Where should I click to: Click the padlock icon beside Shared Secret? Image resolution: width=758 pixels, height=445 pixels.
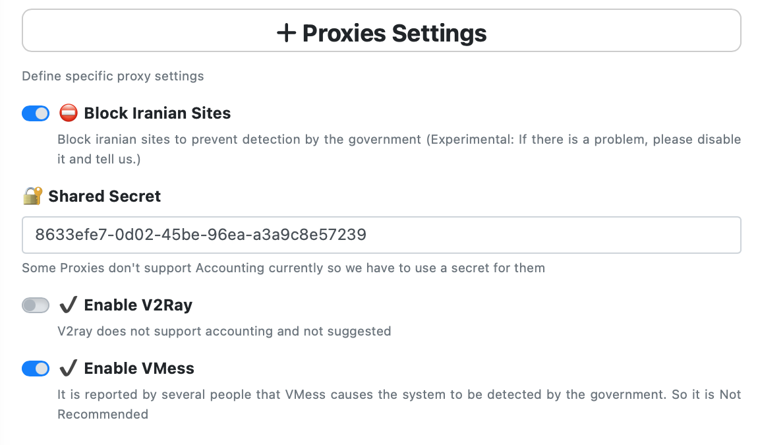[33, 196]
